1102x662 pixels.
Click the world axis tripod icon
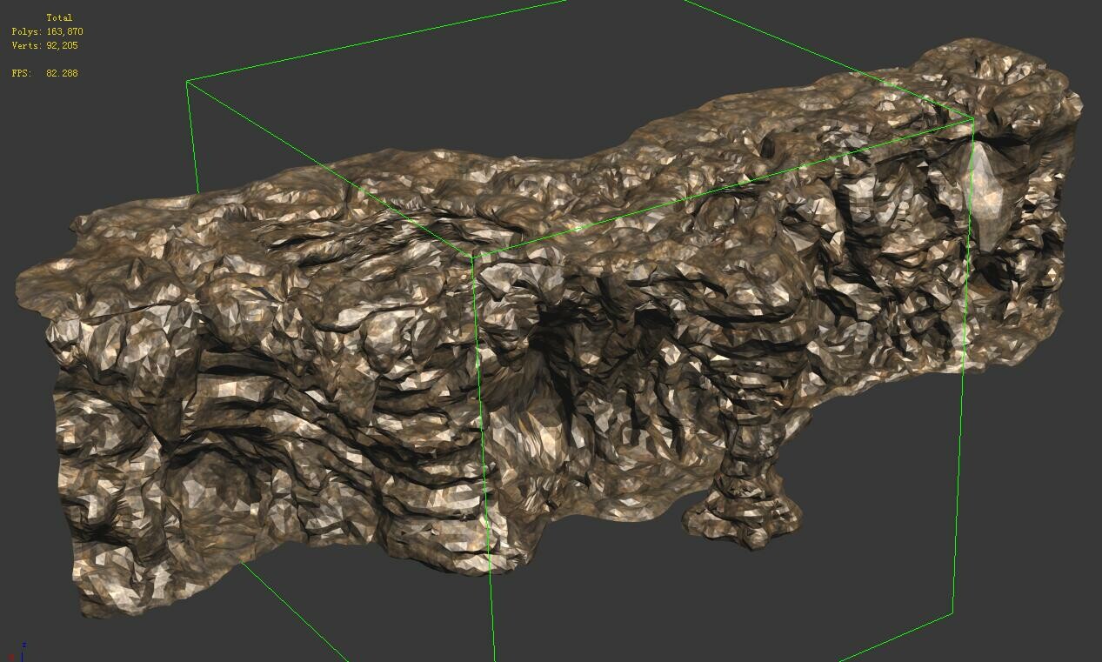pos(19,651)
